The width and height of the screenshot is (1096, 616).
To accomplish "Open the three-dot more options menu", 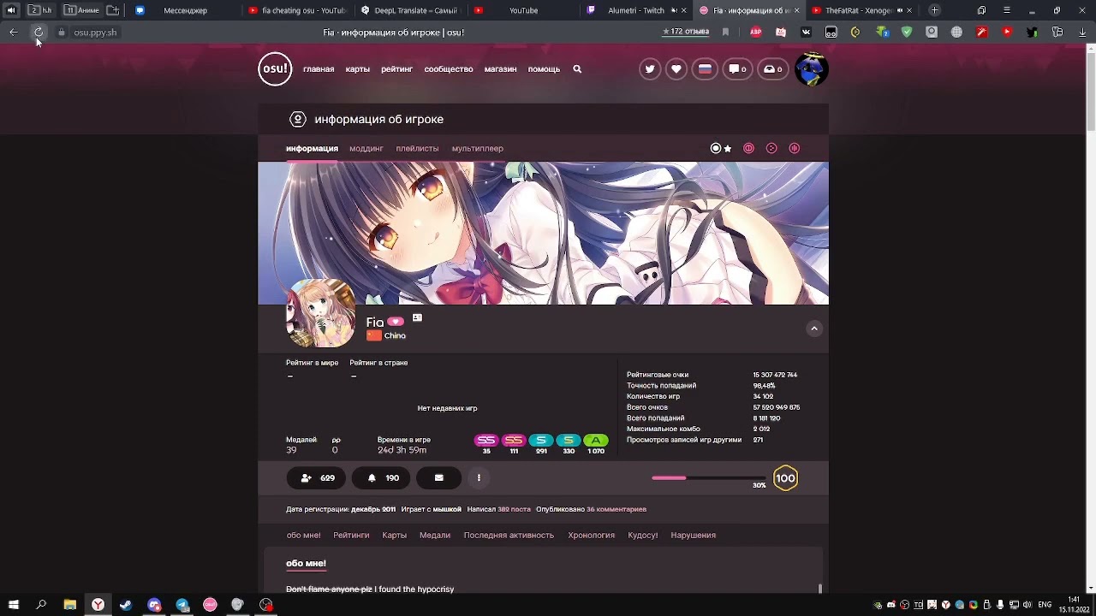I will [479, 478].
